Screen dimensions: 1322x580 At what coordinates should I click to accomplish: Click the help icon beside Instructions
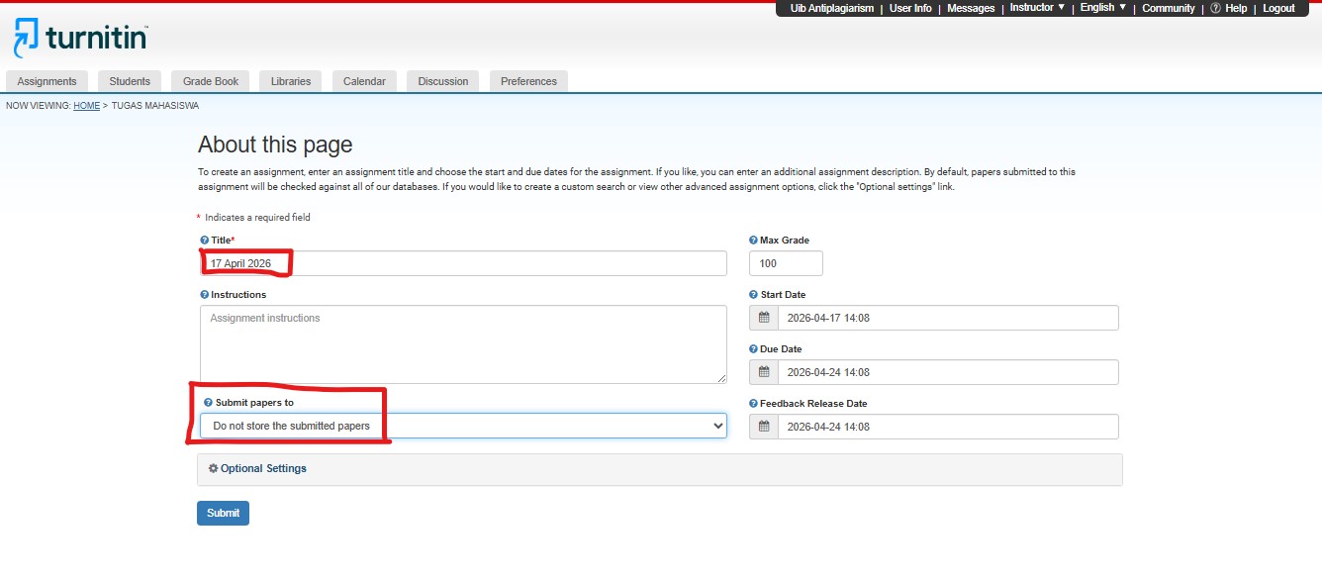pos(205,295)
